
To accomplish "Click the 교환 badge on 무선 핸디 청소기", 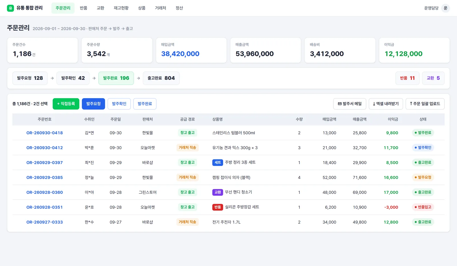I will (x=218, y=192).
